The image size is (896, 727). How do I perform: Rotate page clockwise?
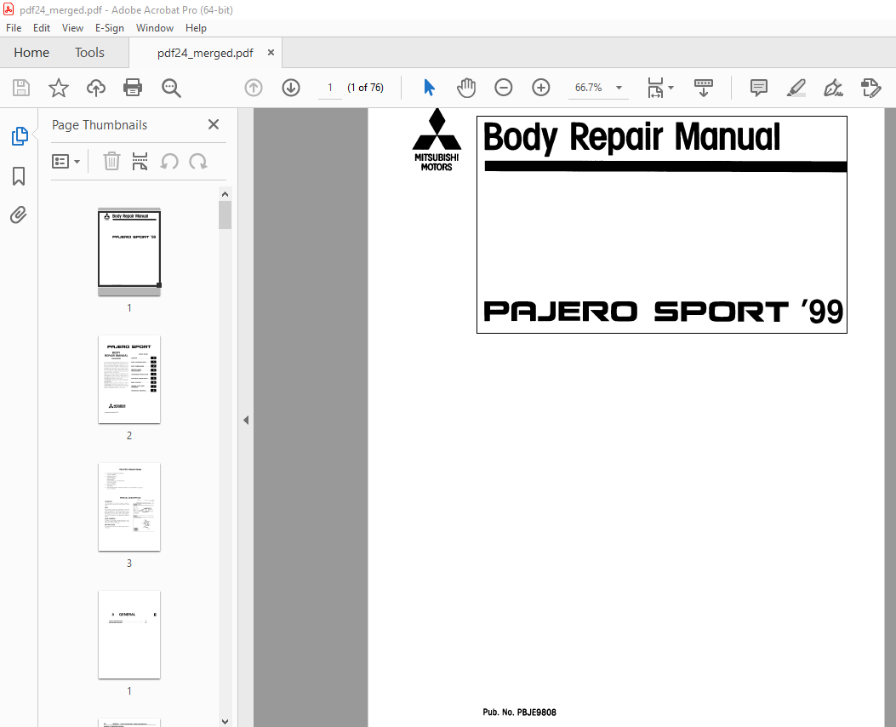click(x=198, y=162)
